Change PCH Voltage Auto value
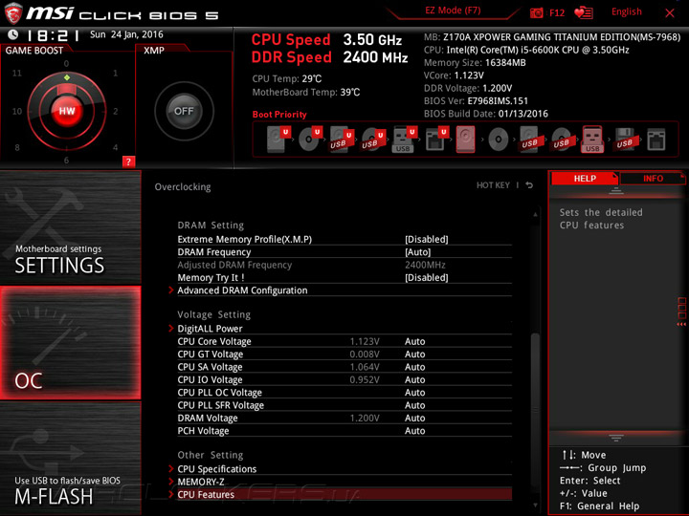Screen dimensions: 689x516 (x=414, y=430)
